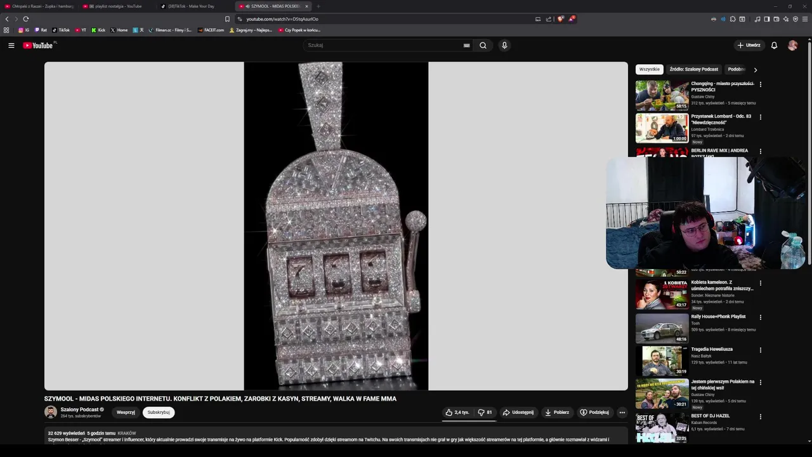The width and height of the screenshot is (812, 457).
Task: Switch to the playlist nostalgia YouTube tab
Action: coord(117,6)
